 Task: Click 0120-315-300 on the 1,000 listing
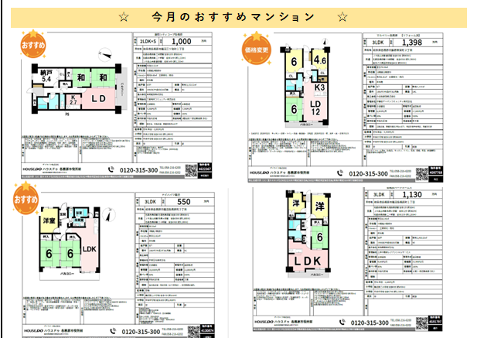point(138,170)
